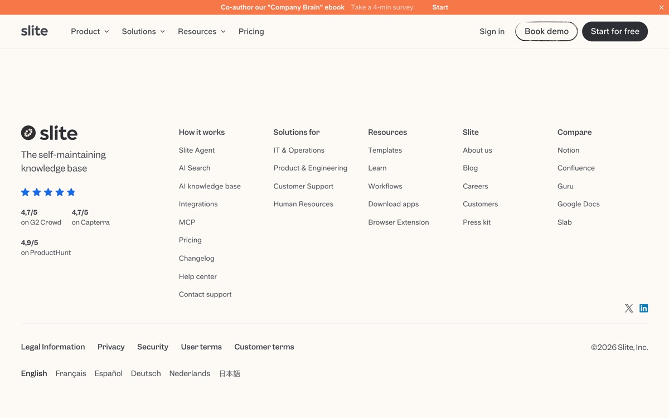669x418 pixels.
Task: Click the Capterra 4,7/5 rating
Action: pos(91,217)
